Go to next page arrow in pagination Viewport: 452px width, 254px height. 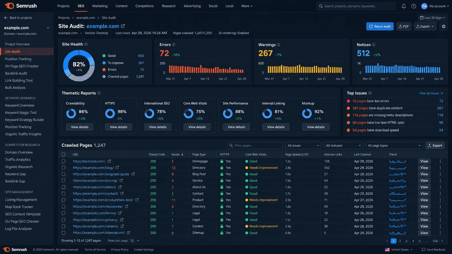(x=442, y=241)
